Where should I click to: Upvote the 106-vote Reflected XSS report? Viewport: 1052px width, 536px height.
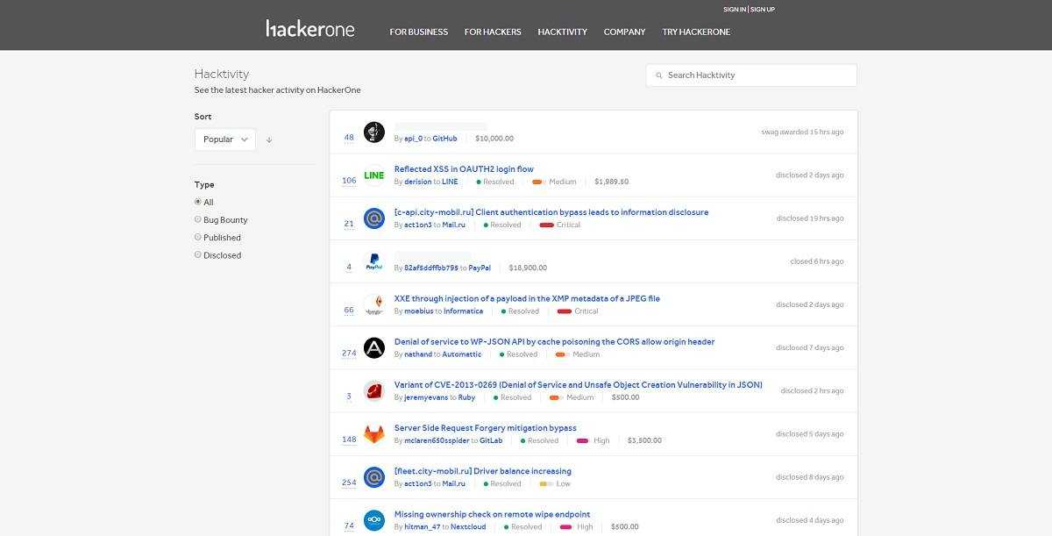[349, 181]
